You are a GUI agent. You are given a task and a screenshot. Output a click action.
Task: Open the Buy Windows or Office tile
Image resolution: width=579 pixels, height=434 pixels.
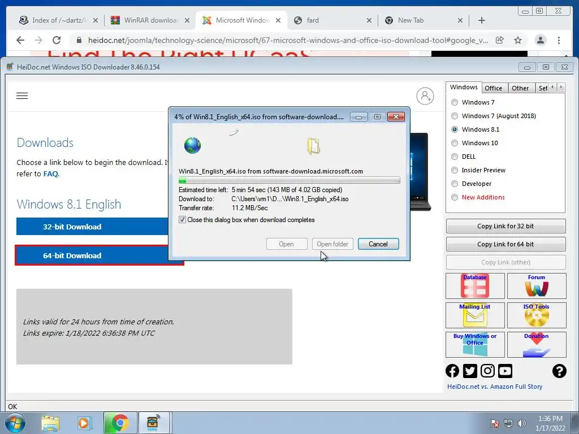tap(475, 345)
